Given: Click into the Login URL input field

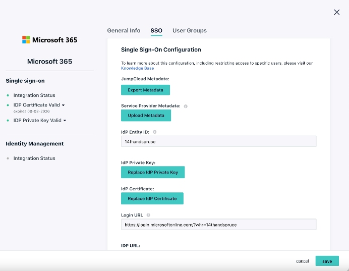Looking at the screenshot, I should click(x=218, y=225).
